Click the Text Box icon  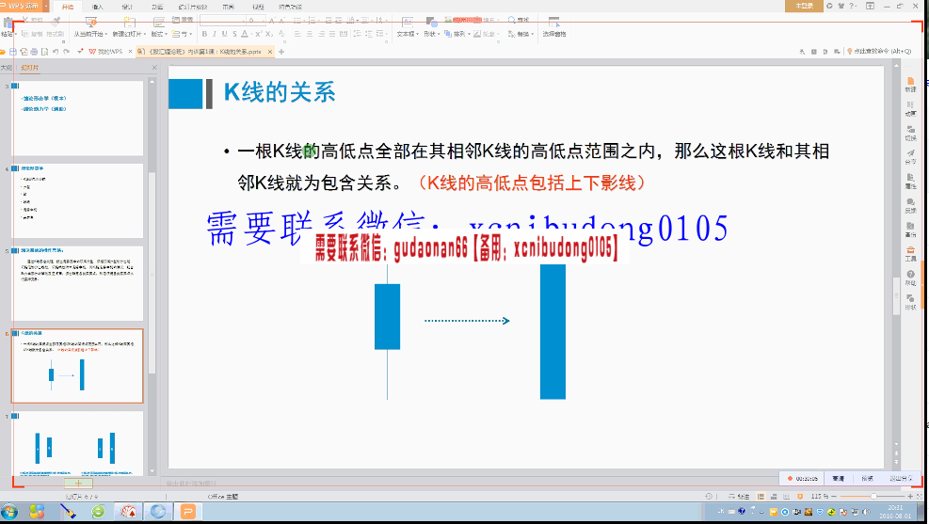pos(407,24)
